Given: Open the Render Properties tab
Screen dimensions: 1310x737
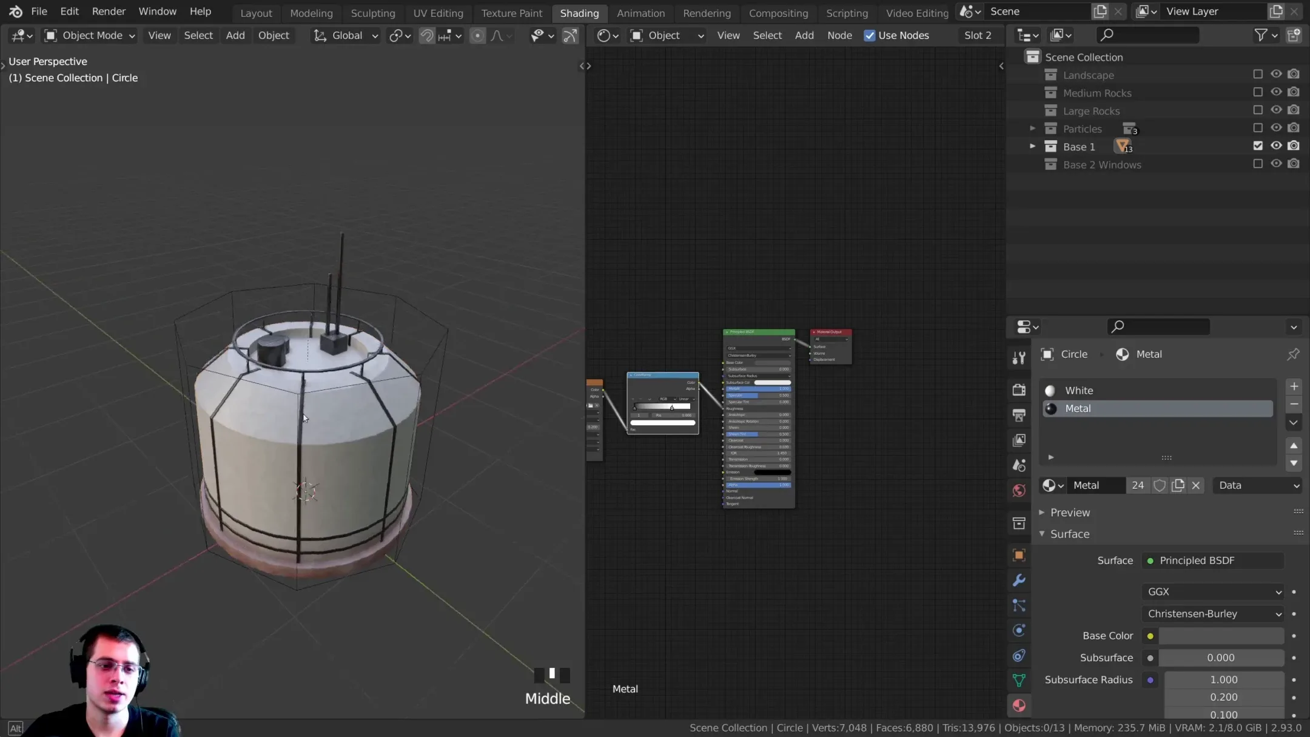Looking at the screenshot, I should click(x=1018, y=389).
